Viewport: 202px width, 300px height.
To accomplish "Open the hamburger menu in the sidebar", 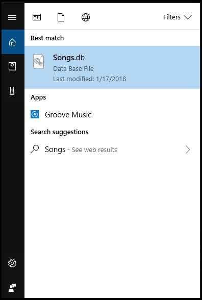I will (x=12, y=17).
